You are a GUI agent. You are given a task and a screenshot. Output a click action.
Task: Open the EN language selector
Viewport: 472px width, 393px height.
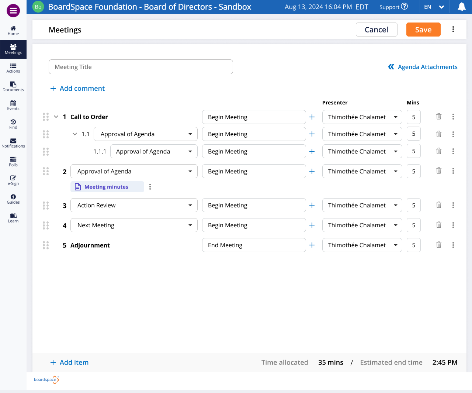point(434,7)
